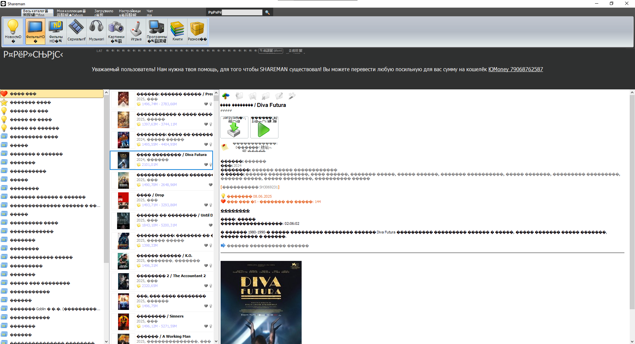The image size is (635, 344).
Task: Select the ФильмыHD monitor category
Action: point(35,31)
